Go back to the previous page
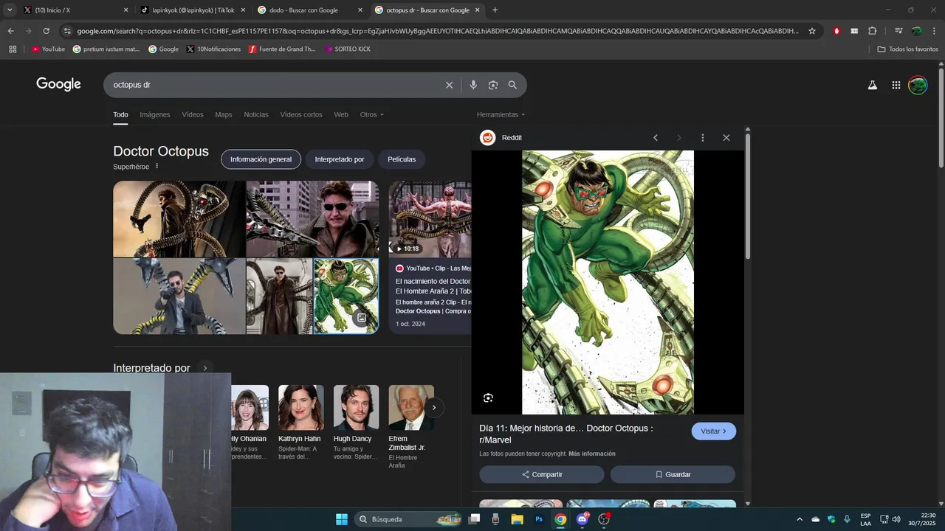The image size is (945, 531). click(x=10, y=31)
